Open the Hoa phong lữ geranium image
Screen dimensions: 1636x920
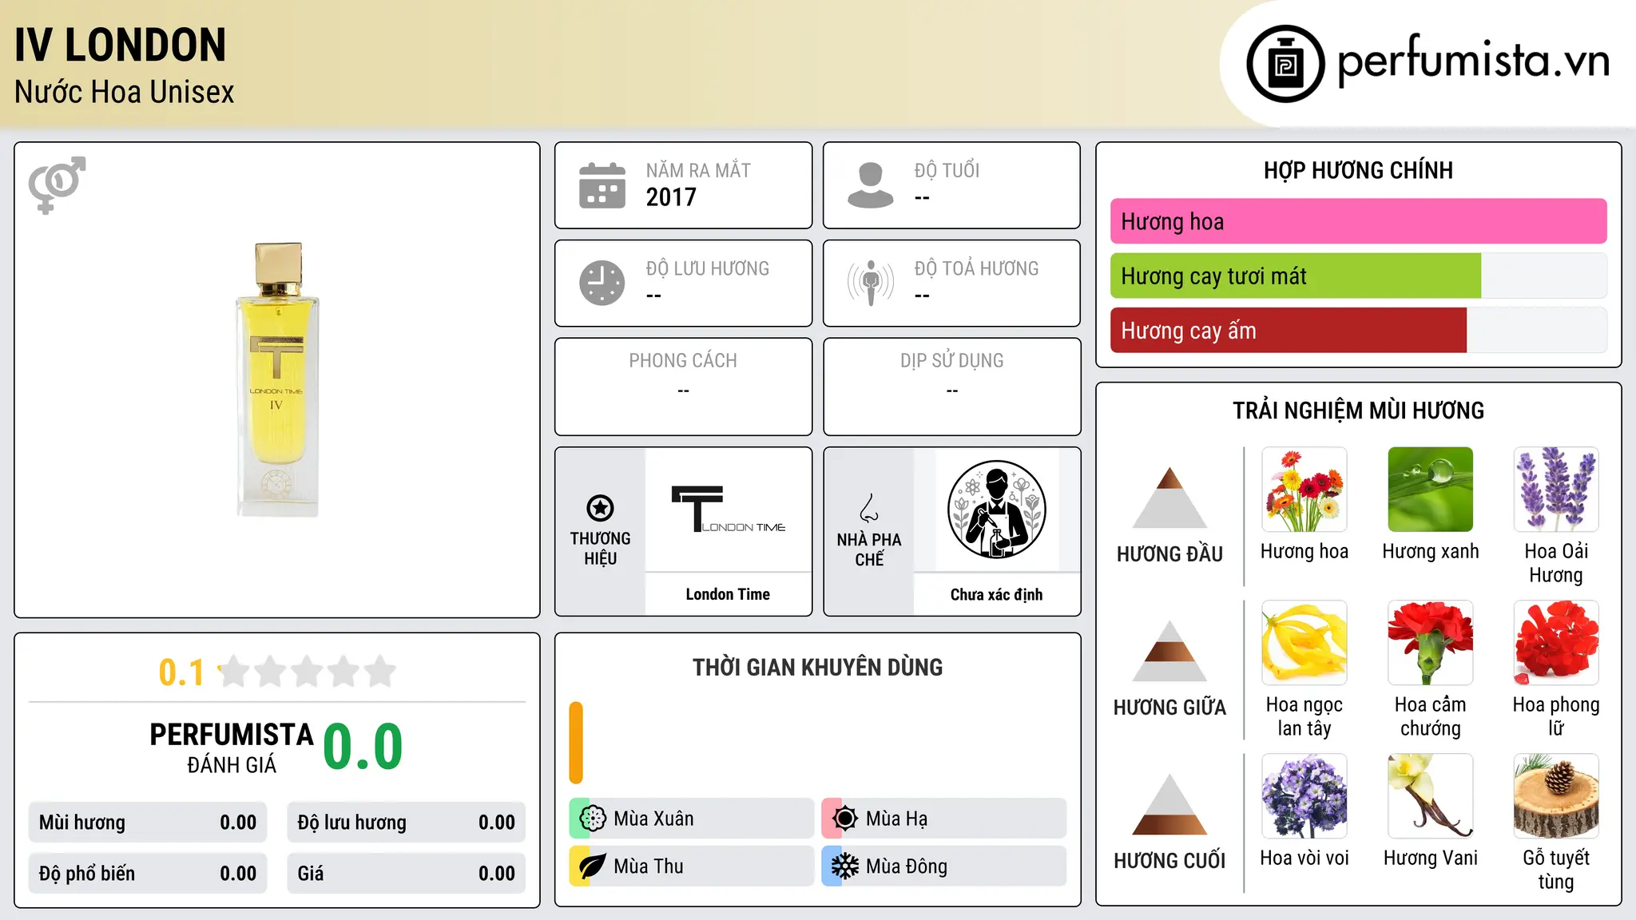pos(1556,643)
